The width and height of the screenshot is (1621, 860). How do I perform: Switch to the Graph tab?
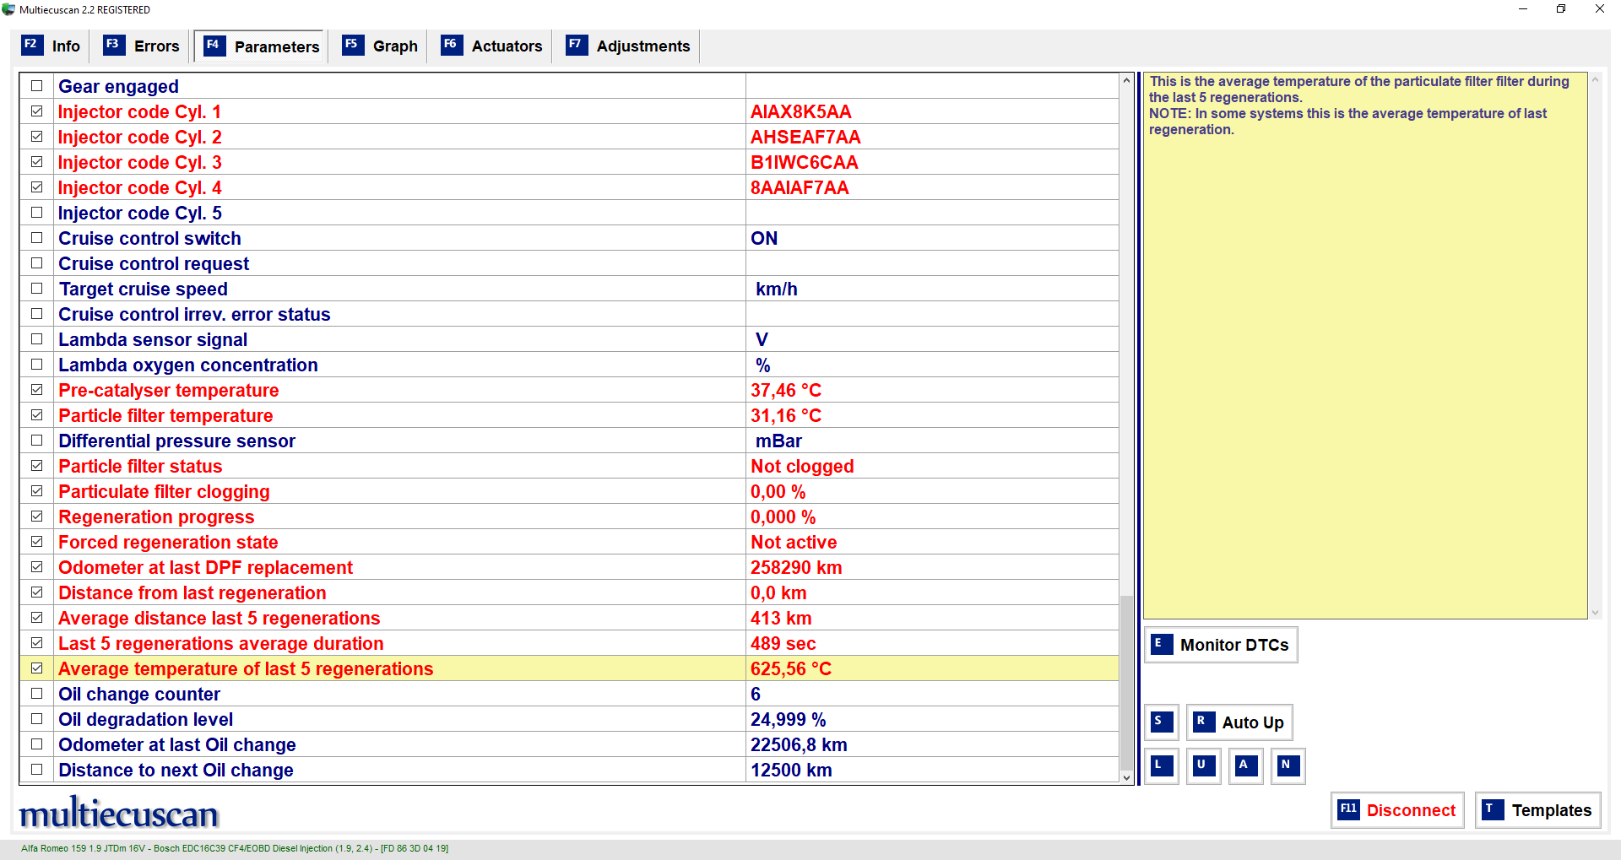[381, 46]
